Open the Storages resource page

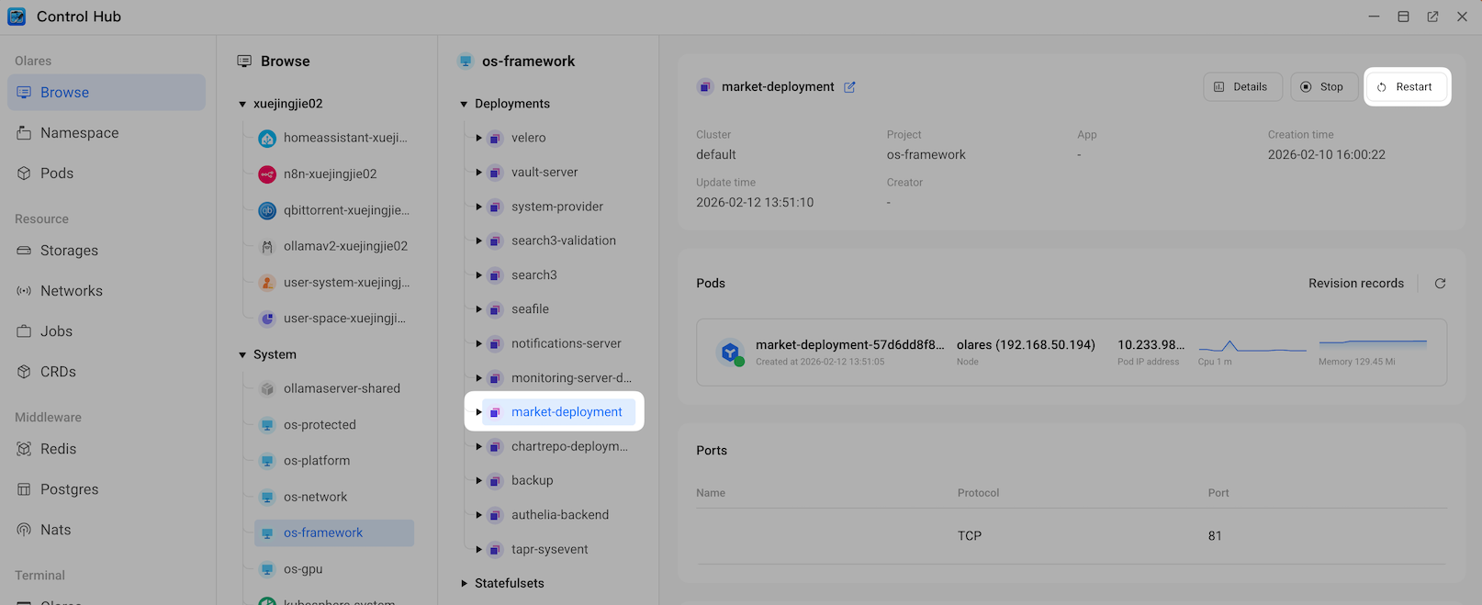[69, 251]
